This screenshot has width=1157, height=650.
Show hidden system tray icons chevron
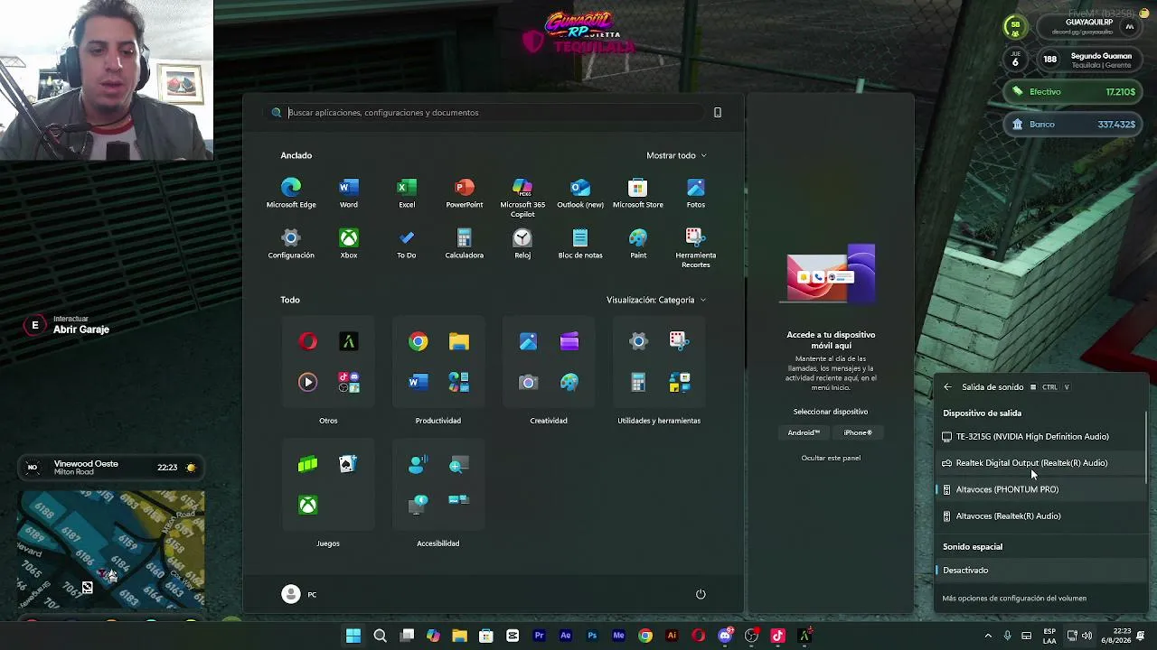(988, 636)
